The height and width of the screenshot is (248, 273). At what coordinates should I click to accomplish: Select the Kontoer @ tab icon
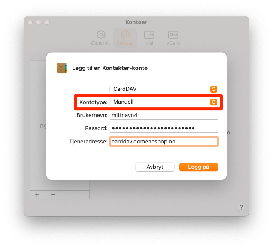click(x=125, y=35)
